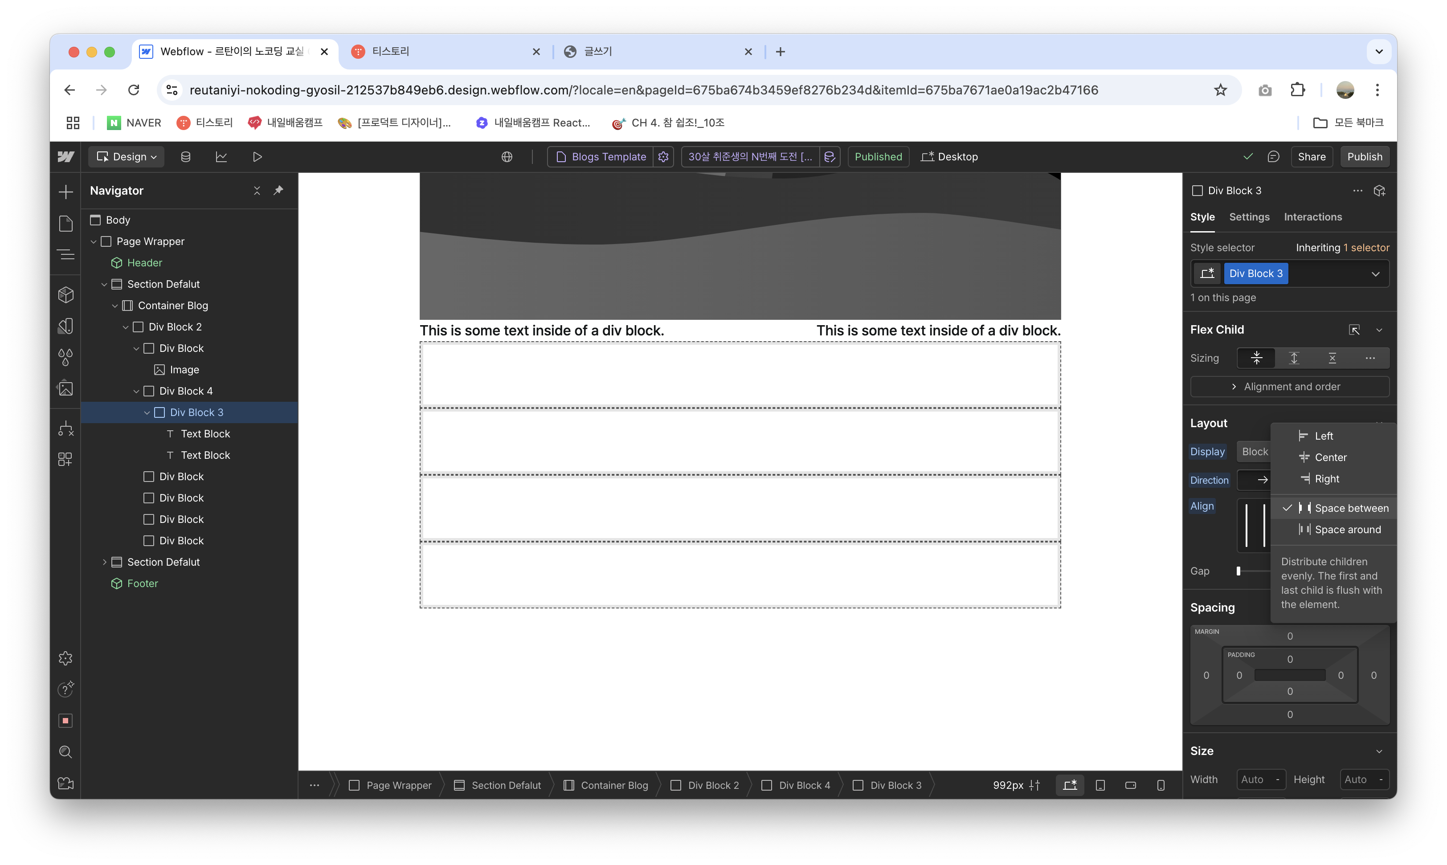Choose Right justify option
Viewport: 1447px width, 865px height.
click(1333, 479)
